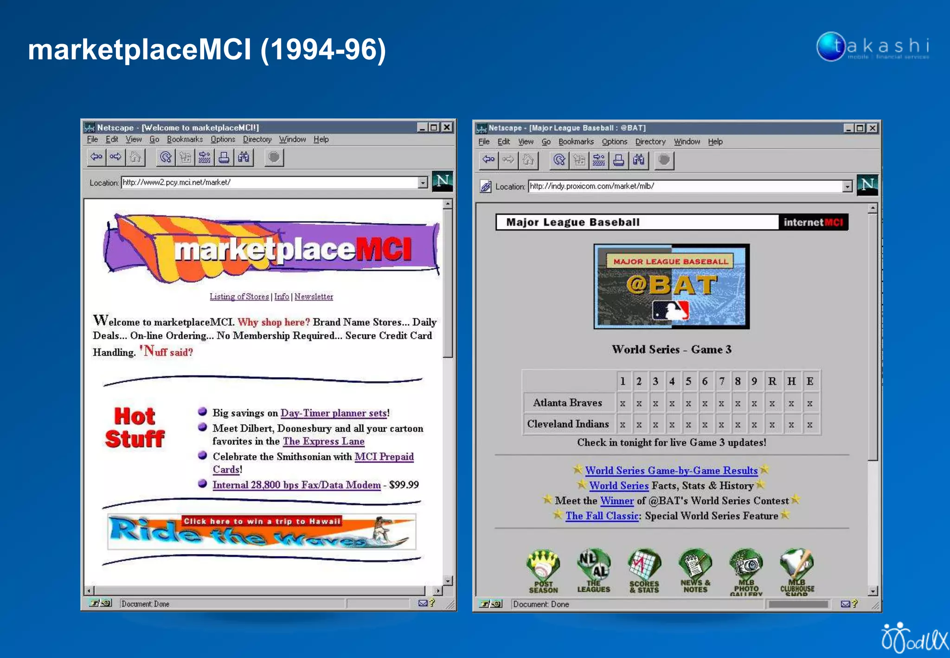Click Netscape N logo in Baseball window

[x=867, y=185]
